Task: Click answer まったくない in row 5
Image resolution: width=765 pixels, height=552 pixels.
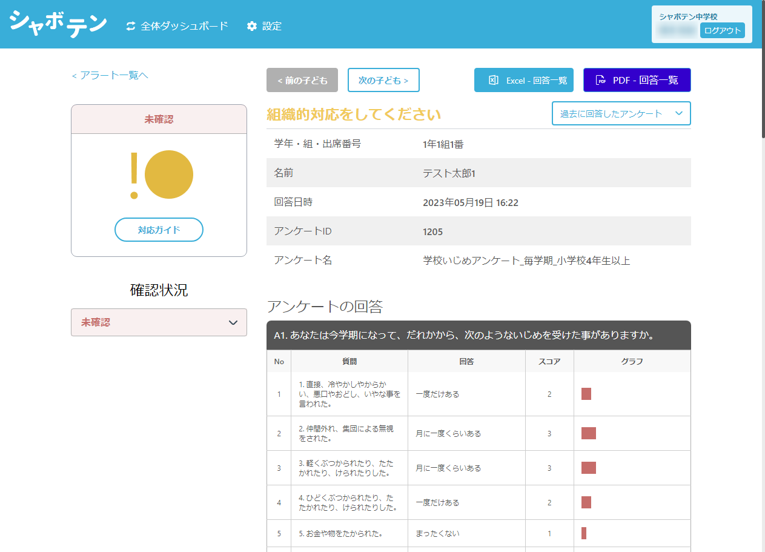Action: 437,534
